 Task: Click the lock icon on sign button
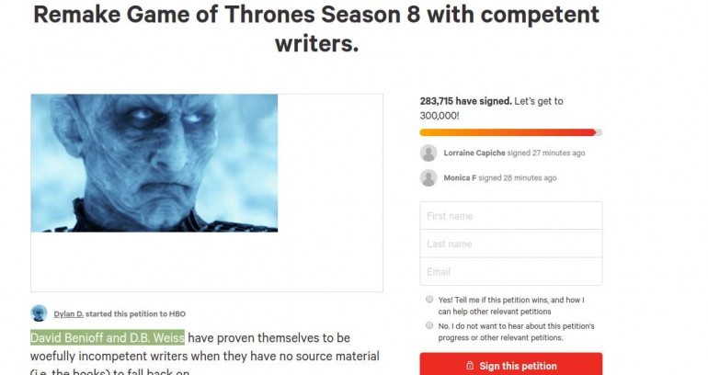[x=470, y=366]
